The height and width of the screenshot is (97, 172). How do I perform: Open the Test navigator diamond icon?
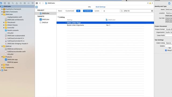(x=21, y=3)
